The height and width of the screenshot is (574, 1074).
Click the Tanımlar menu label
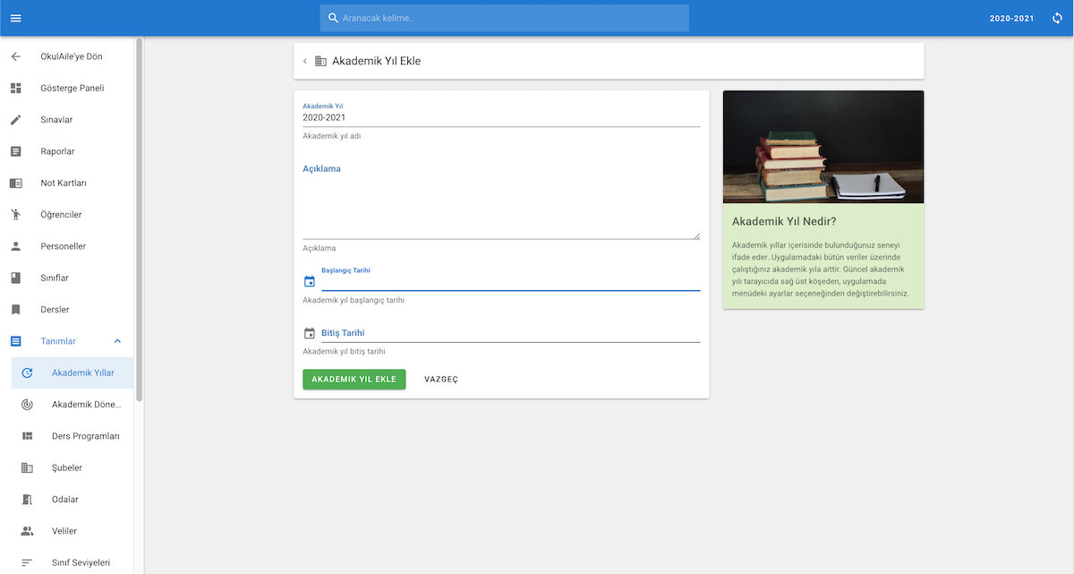pos(58,341)
